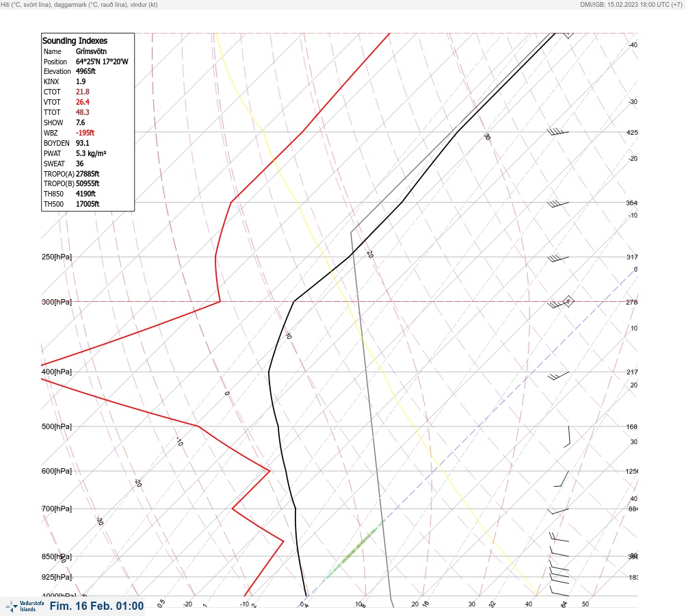Click the wind barb at 400 hPa level
686x616 pixels.
click(x=558, y=376)
